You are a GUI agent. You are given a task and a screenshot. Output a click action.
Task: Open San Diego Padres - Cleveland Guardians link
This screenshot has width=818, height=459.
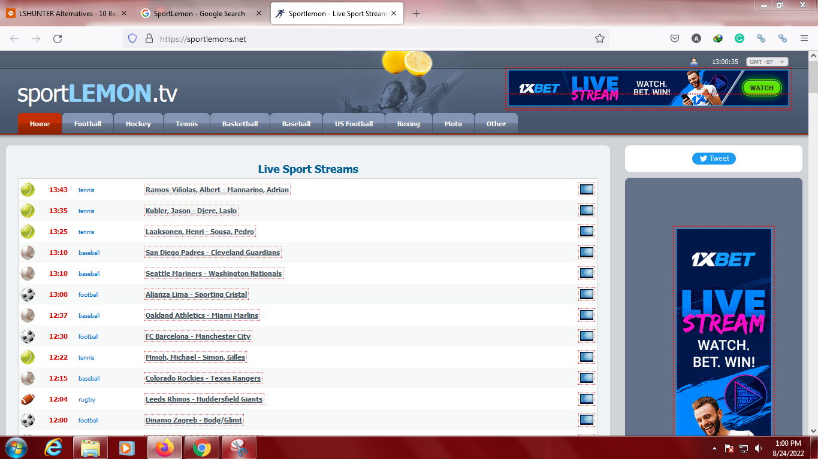click(x=213, y=253)
